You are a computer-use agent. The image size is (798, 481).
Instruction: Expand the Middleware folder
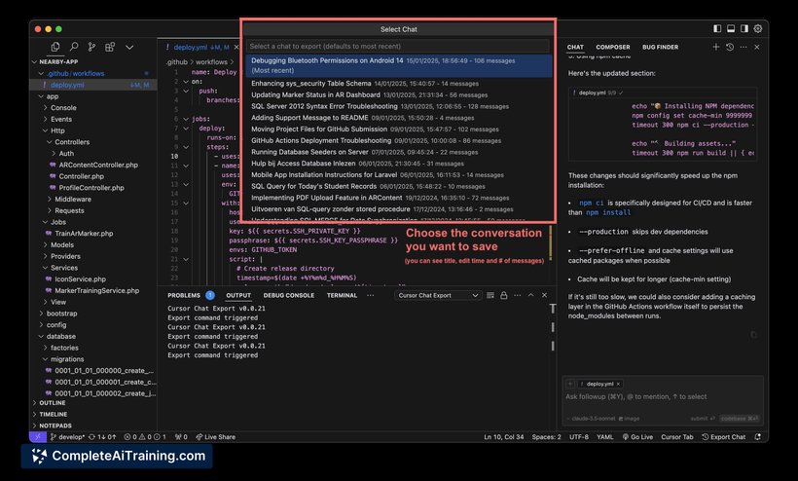click(x=50, y=199)
